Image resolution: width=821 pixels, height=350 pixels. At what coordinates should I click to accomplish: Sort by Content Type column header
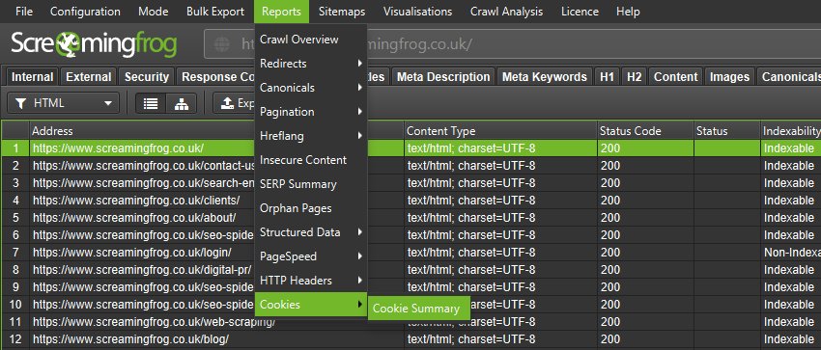(500, 130)
